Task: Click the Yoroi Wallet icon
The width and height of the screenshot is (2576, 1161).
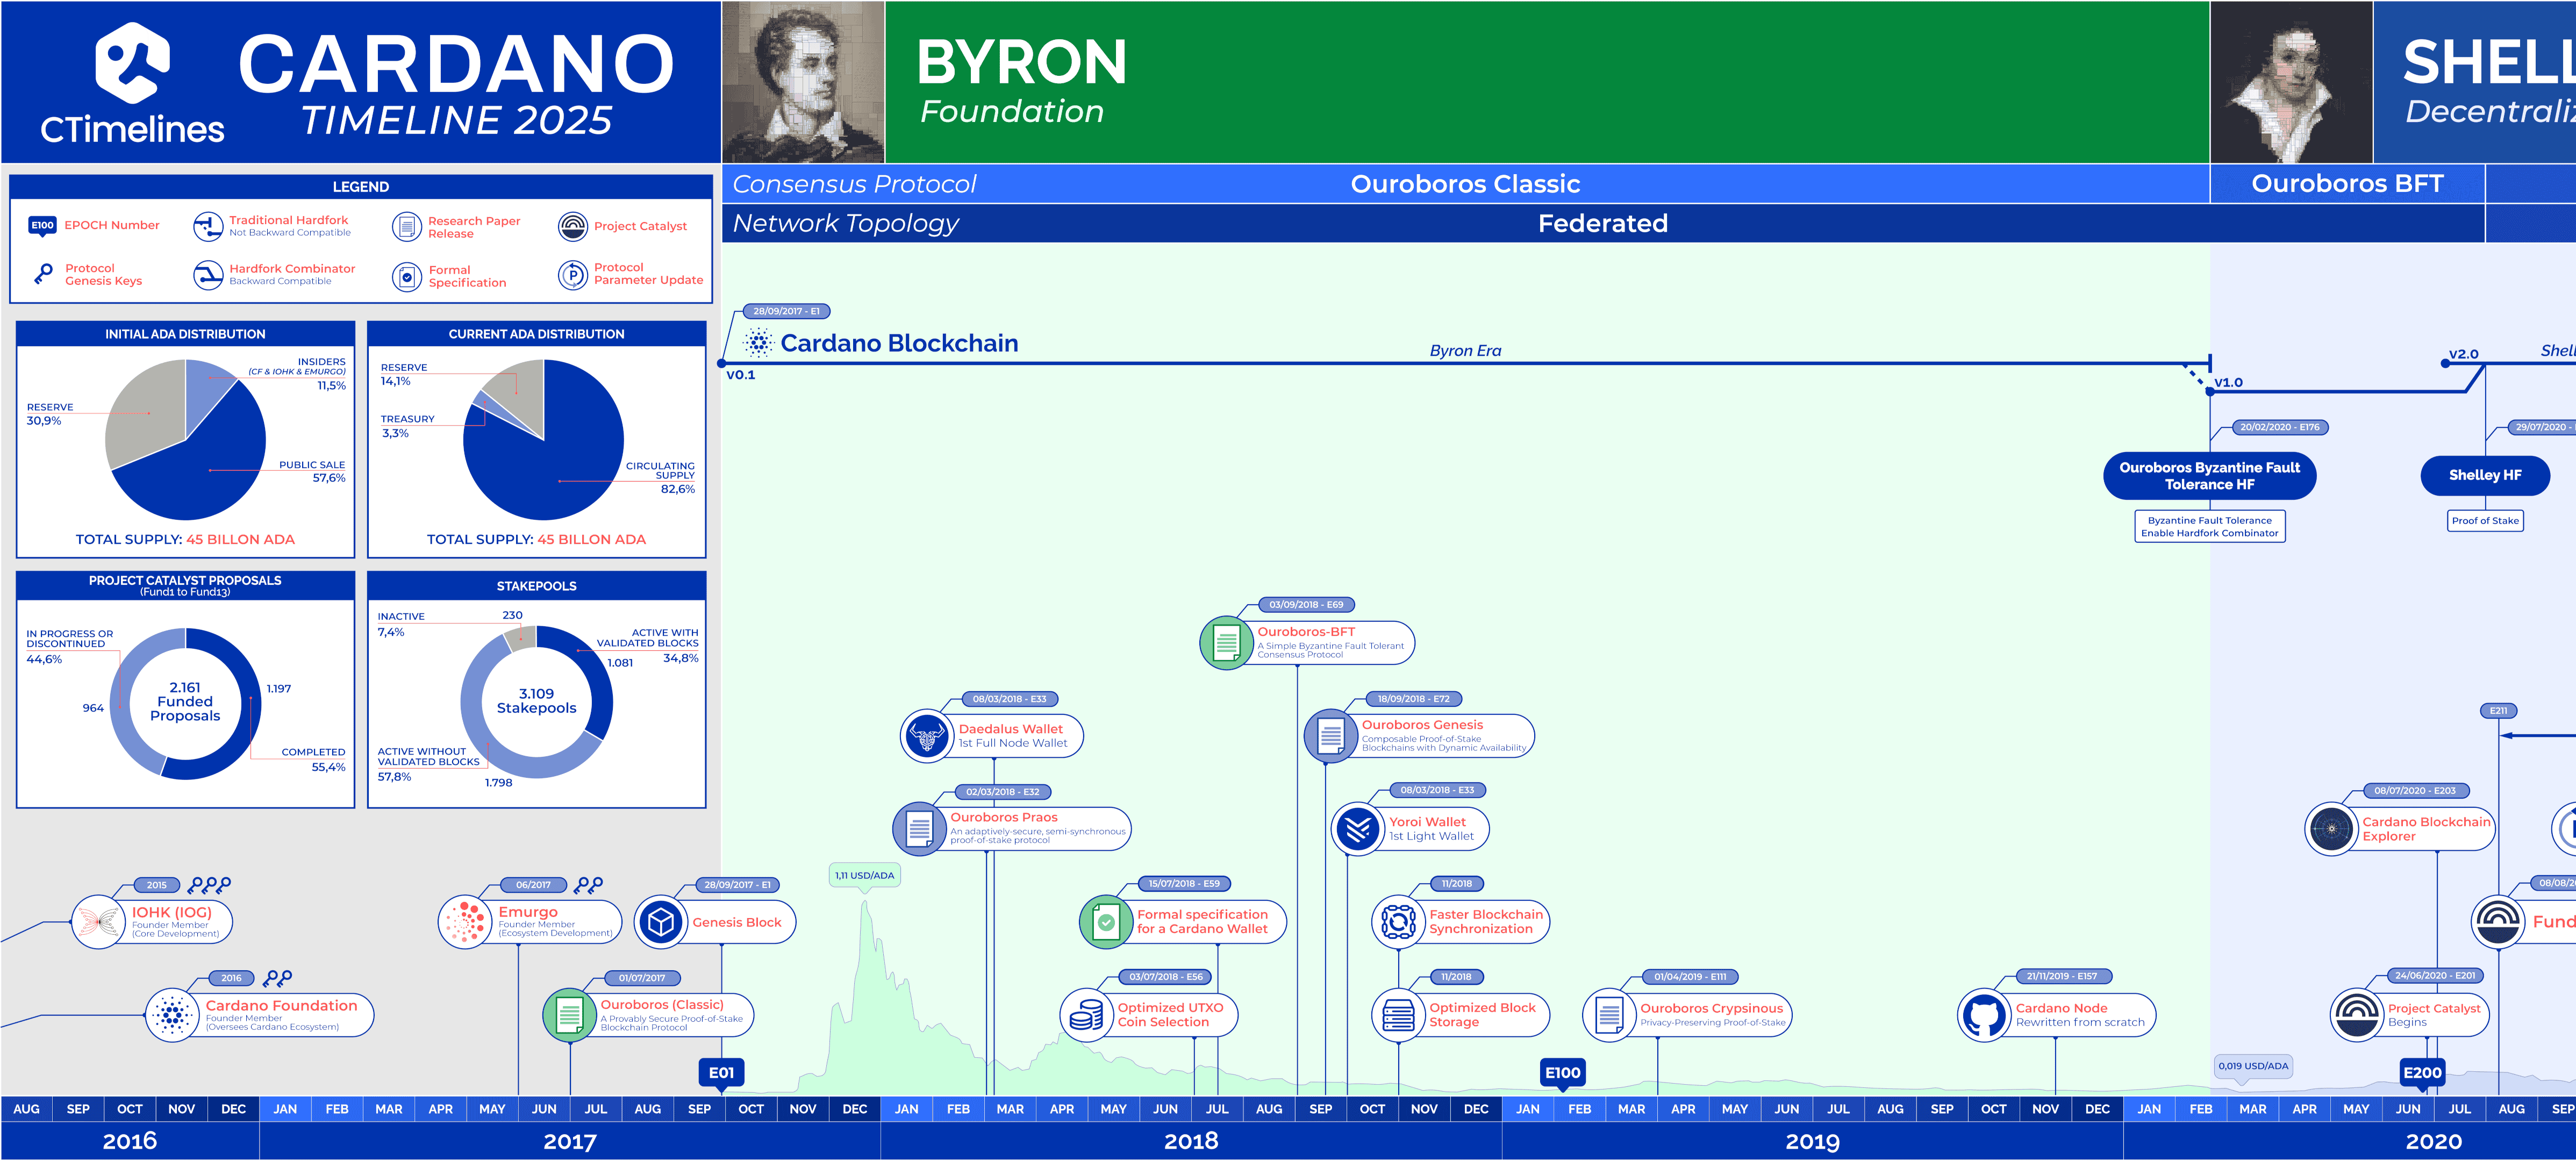Action: coord(1357,829)
